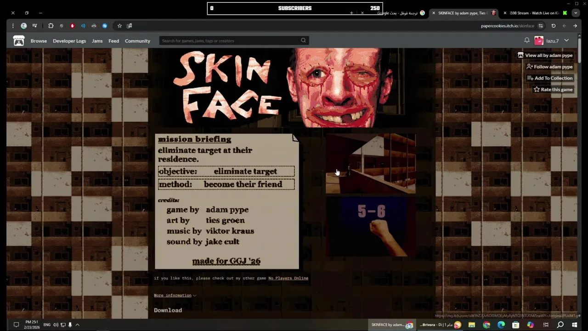Open the Feed page
This screenshot has width=588, height=331.
click(x=113, y=41)
